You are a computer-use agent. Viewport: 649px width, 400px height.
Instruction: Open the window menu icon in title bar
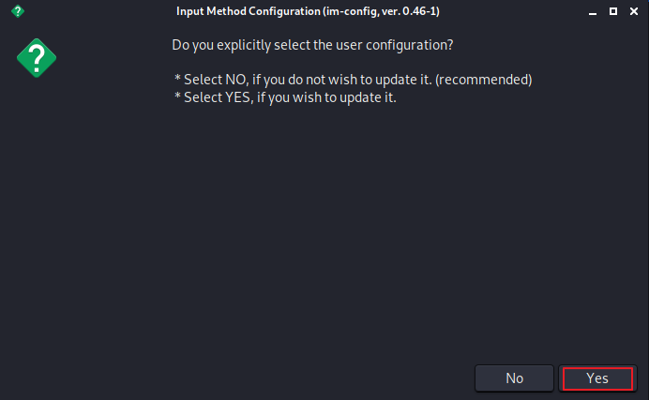pyautogui.click(x=18, y=11)
